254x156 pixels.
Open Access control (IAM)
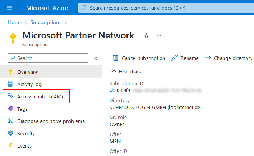click(x=40, y=96)
